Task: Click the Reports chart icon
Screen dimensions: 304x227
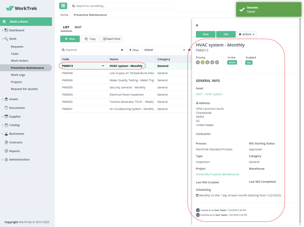Action: pos(6,151)
